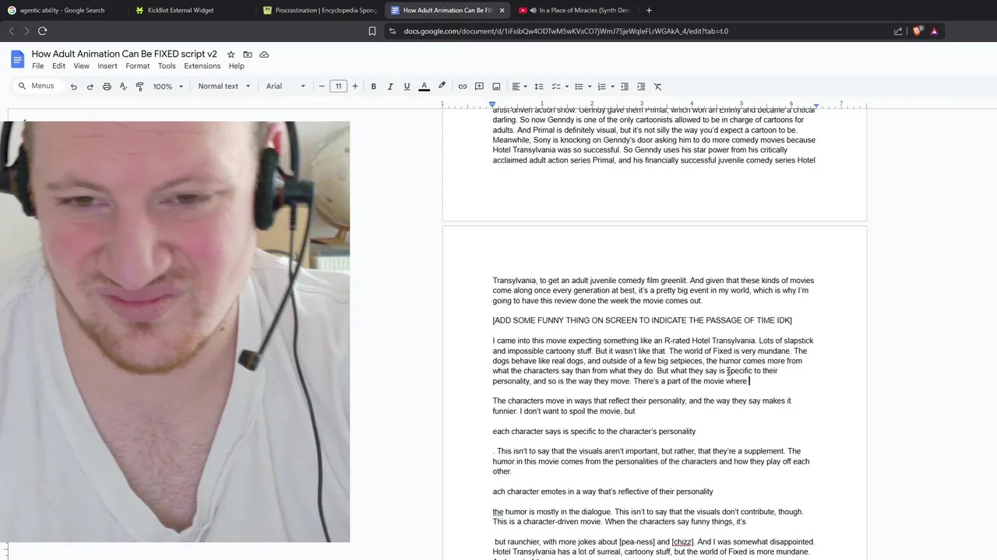Click the Insert image icon
Image resolution: width=997 pixels, height=560 pixels.
click(x=496, y=86)
